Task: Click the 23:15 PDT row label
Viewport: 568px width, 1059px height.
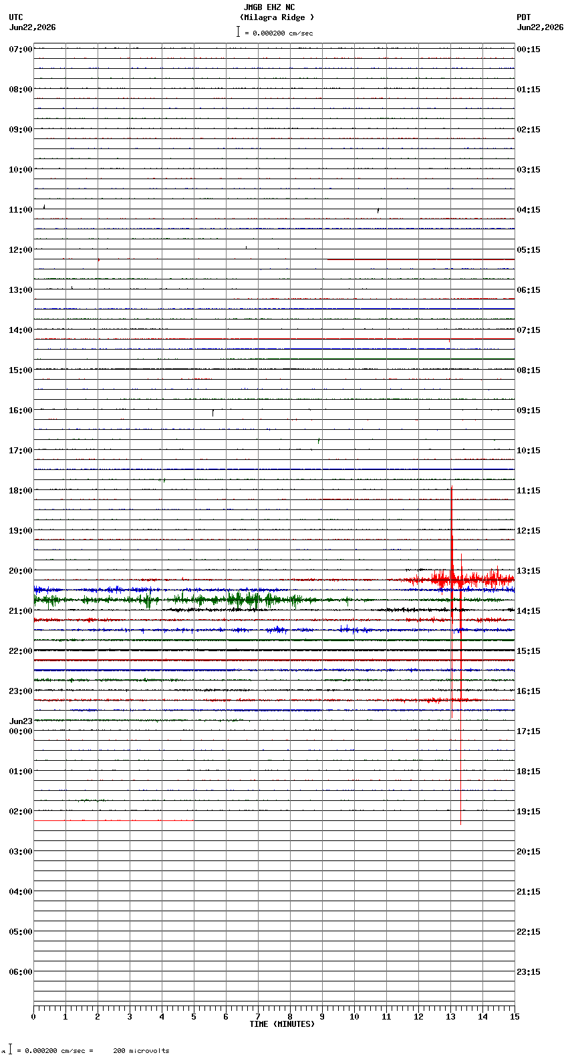Action: tap(529, 972)
